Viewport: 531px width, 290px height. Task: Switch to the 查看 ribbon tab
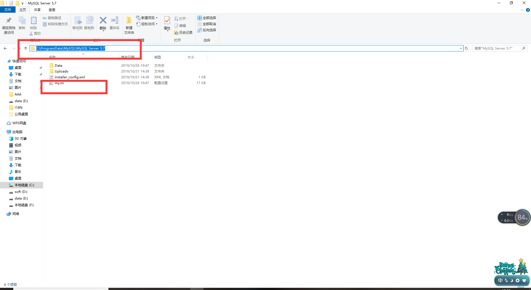coord(52,10)
